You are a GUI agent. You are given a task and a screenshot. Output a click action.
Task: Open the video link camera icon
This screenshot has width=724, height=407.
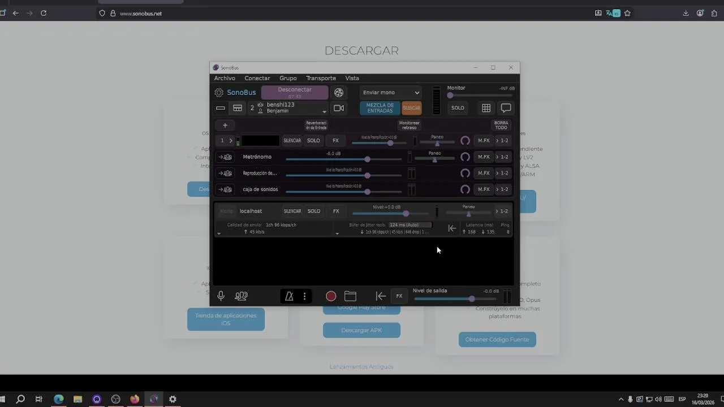click(339, 108)
